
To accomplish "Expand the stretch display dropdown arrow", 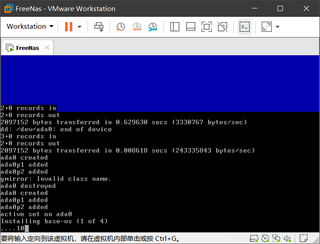I will 278,27.
